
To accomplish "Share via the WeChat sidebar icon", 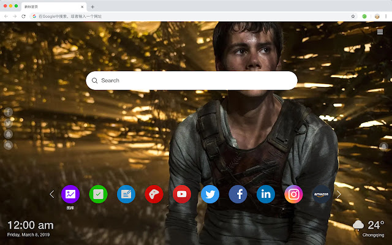I will click(9, 145).
